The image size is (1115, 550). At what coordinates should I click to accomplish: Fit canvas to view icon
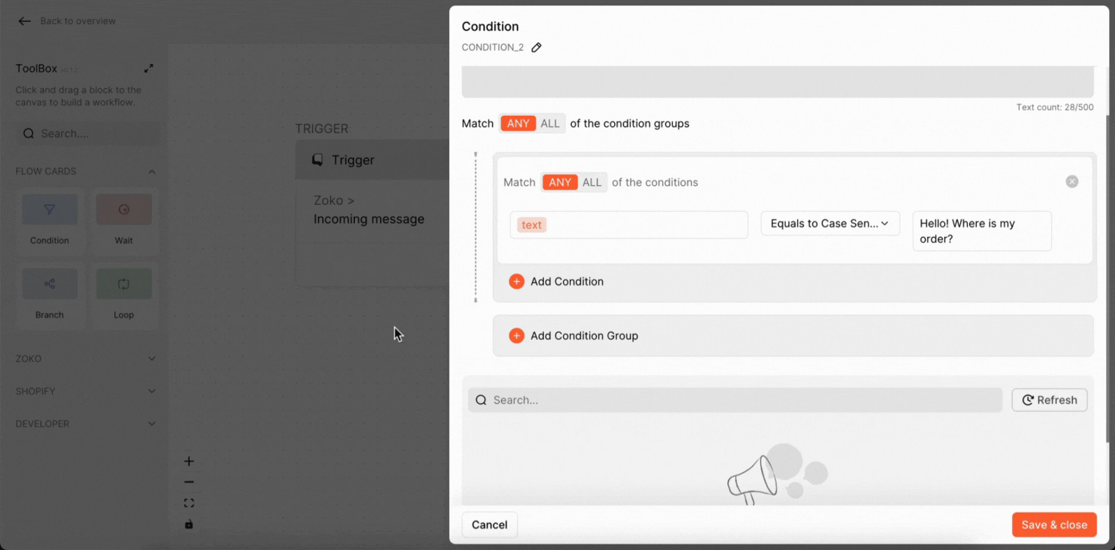tap(189, 504)
